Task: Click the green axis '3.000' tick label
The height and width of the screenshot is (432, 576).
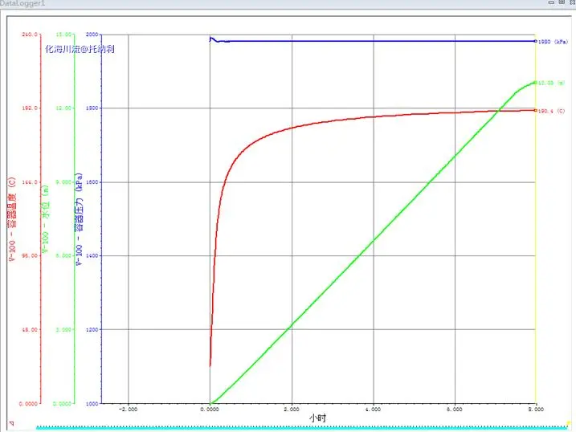Action: tap(63, 329)
